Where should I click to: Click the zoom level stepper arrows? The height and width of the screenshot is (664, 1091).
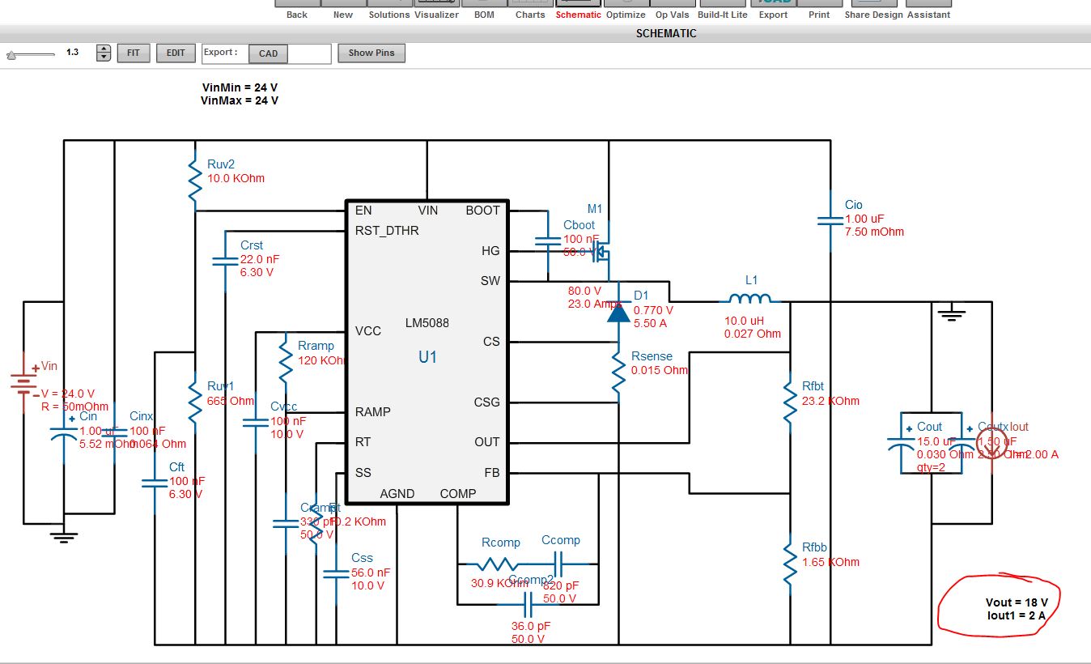(104, 53)
